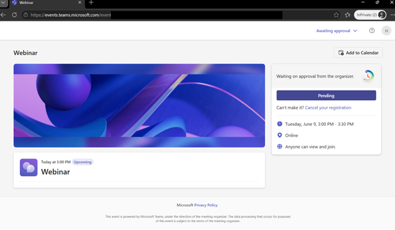Click the clock icon beside event date
This screenshot has width=395, height=230.
point(279,123)
